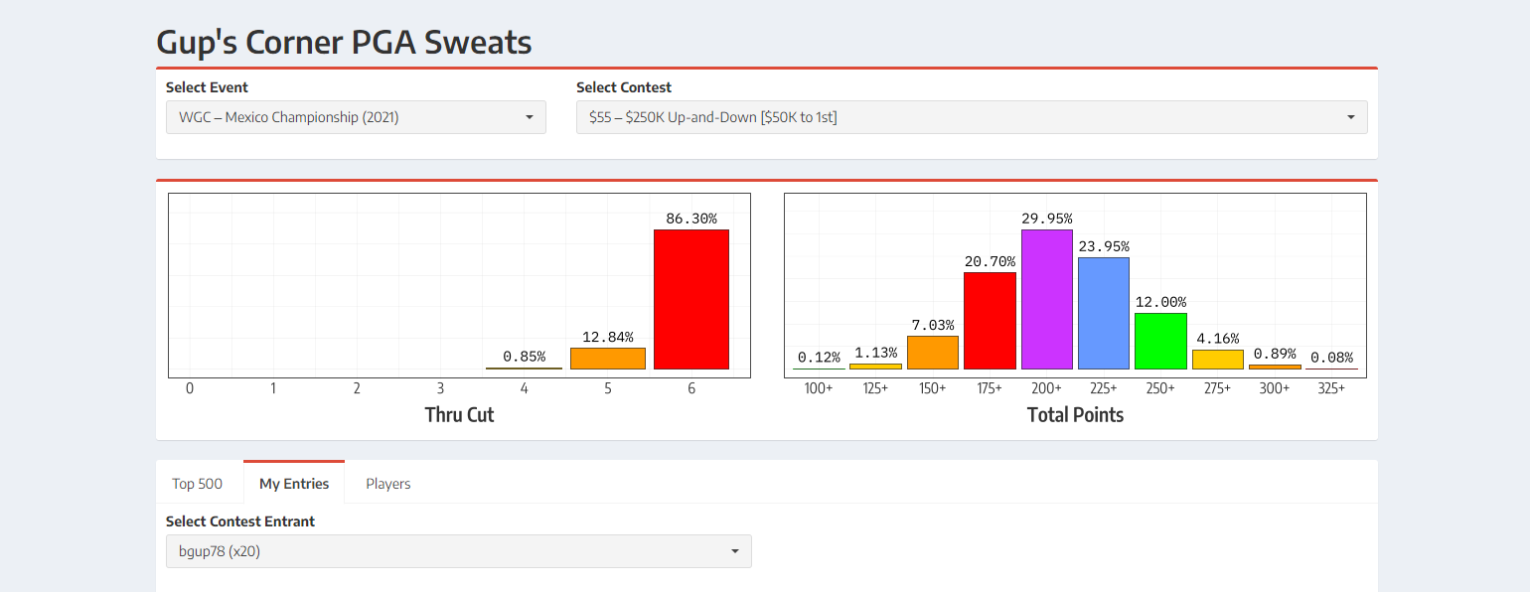Click the yellow 4.16% Total Points bar
The image size is (1530, 592).
pyautogui.click(x=1217, y=360)
